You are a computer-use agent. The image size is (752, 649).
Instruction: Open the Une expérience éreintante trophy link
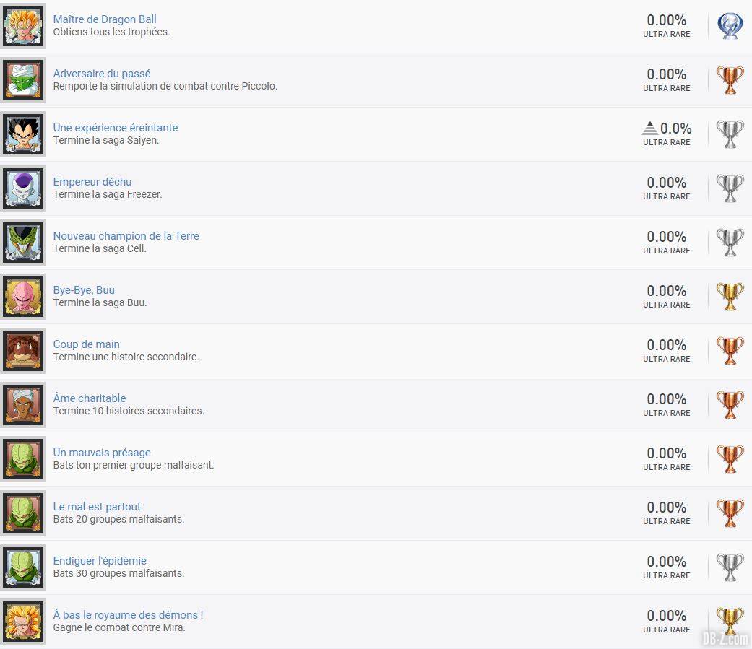(115, 128)
